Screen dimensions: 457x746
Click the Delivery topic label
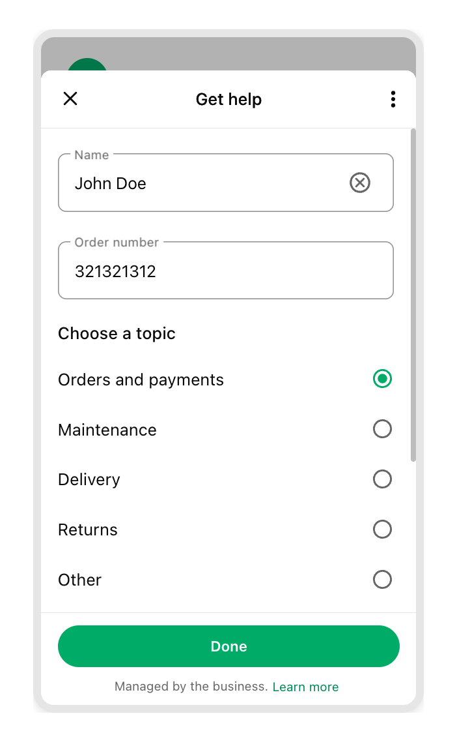coord(89,480)
